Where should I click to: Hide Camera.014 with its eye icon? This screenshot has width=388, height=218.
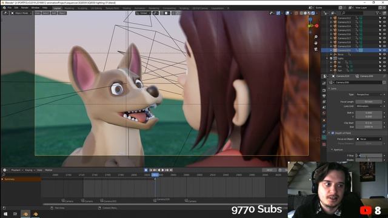[x=384, y=26]
